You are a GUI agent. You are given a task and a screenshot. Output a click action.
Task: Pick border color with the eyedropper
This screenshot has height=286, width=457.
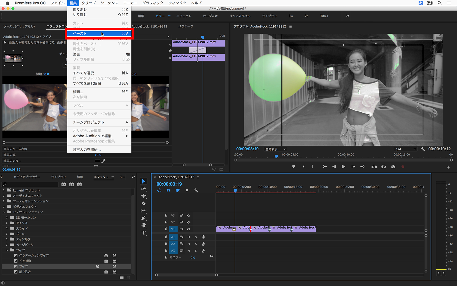click(x=103, y=161)
